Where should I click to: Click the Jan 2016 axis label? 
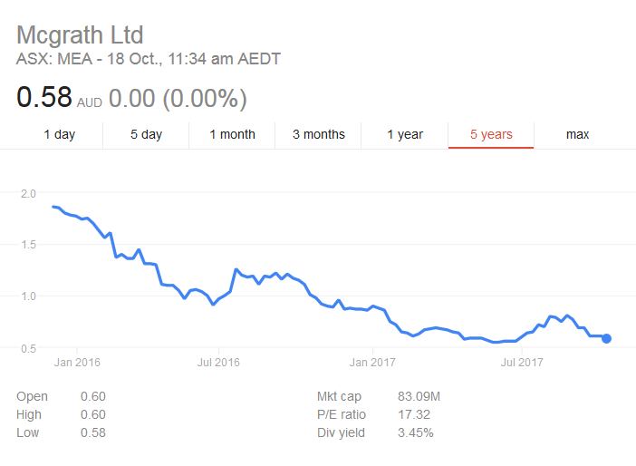click(76, 363)
